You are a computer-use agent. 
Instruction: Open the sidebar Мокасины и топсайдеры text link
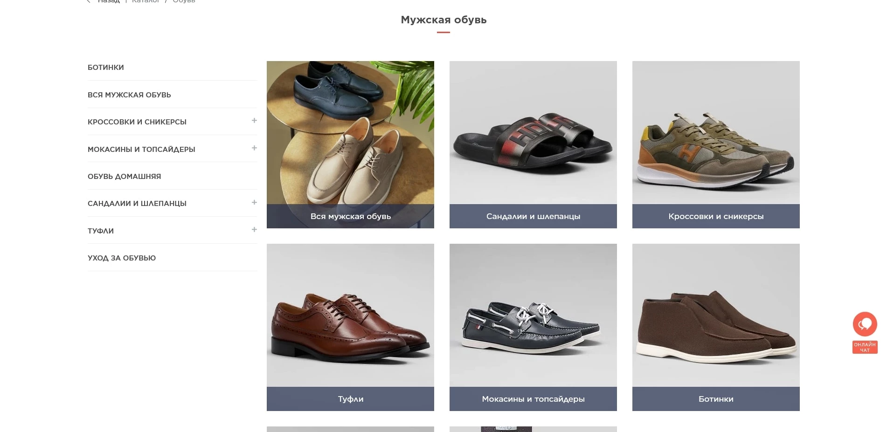pyautogui.click(x=141, y=150)
